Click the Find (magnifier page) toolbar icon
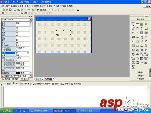Image resolution: width=151 pixels, height=113 pixels. pos(33,10)
